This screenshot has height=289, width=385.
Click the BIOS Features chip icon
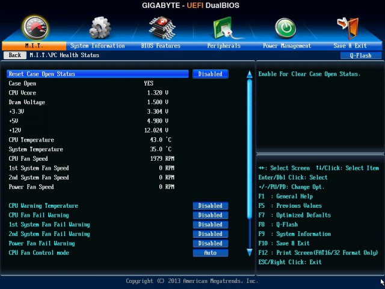162,28
